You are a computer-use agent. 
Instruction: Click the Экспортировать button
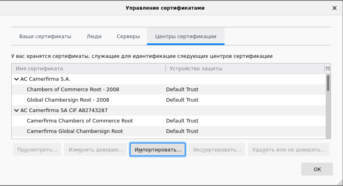pos(216,150)
